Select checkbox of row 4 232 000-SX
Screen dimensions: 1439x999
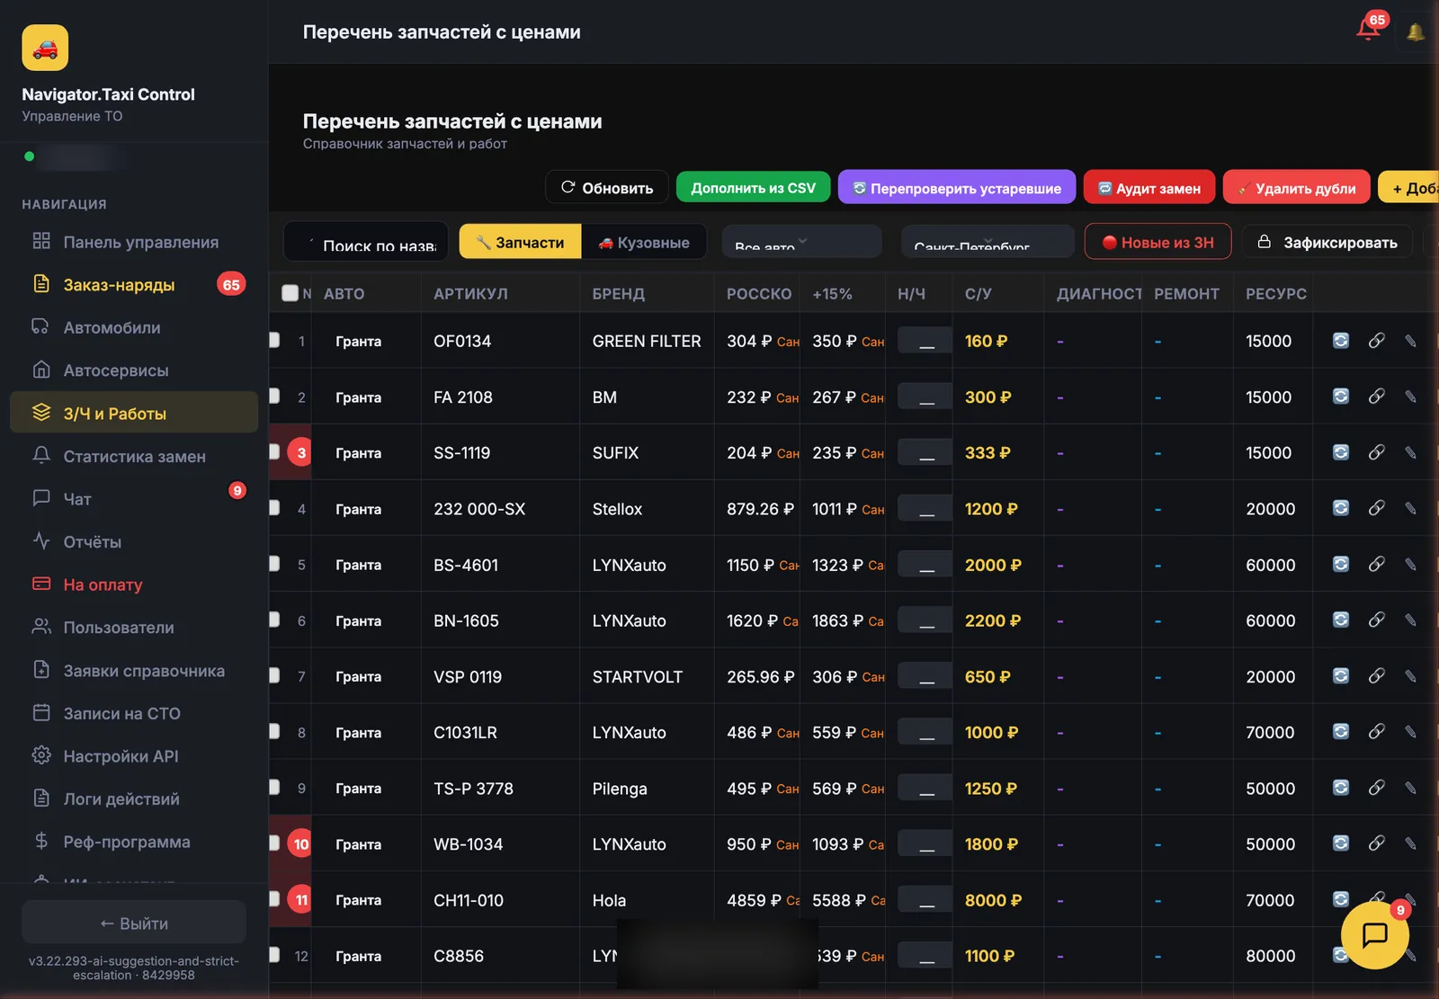pos(275,507)
